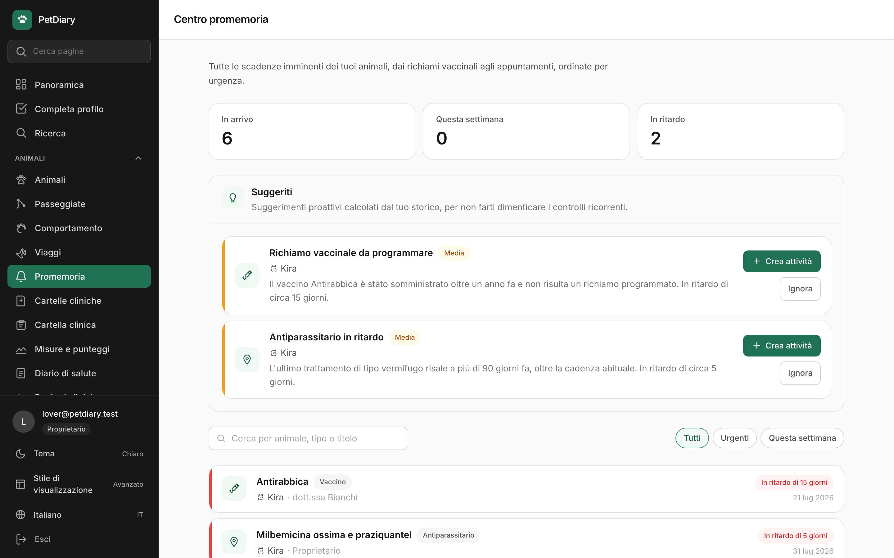This screenshot has width=894, height=558.
Task: Click the Suggeriti lightbulb icon
Action: pos(233,198)
